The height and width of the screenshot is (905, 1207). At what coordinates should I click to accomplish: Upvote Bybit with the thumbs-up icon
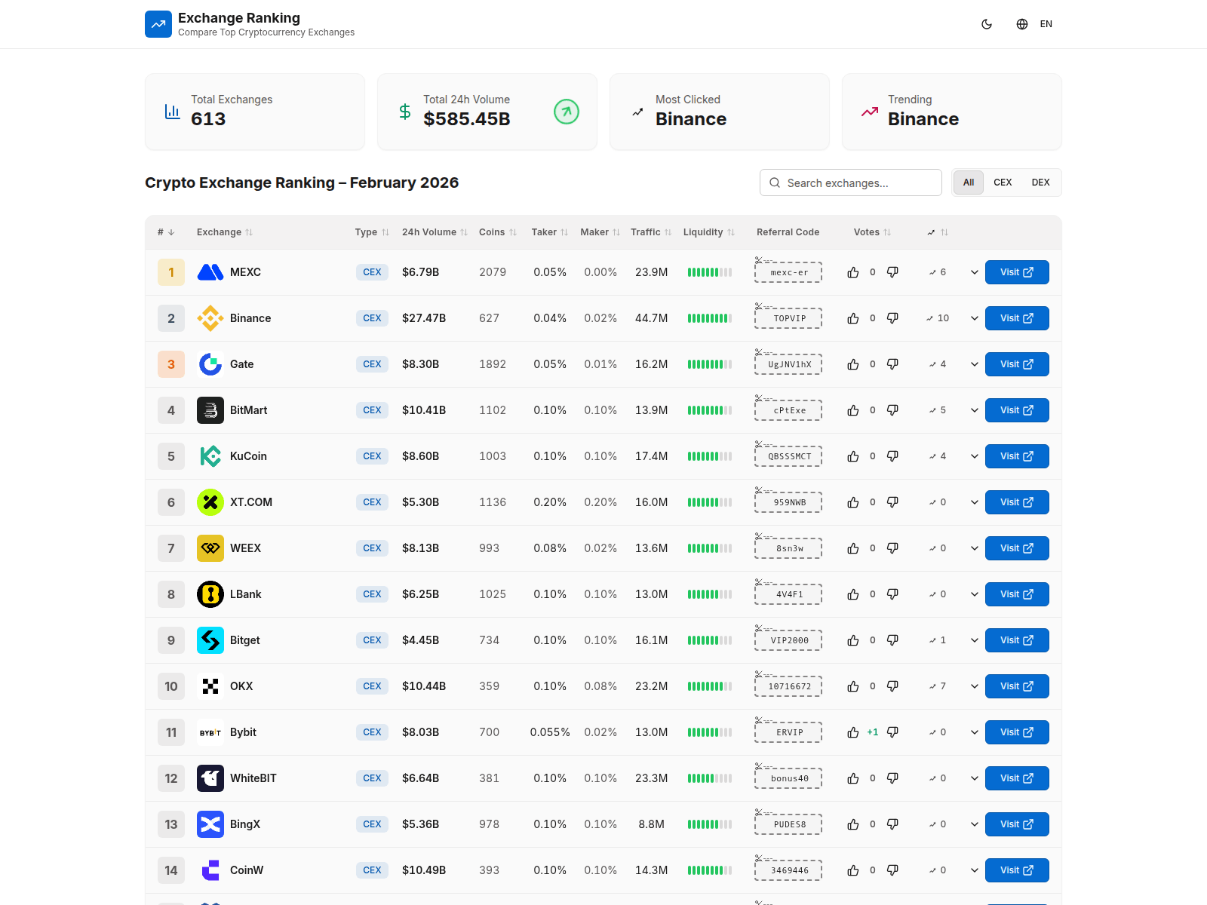point(853,732)
